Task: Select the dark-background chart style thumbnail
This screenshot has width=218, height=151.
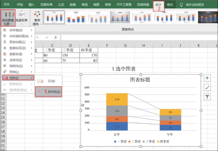Action: 208,17
